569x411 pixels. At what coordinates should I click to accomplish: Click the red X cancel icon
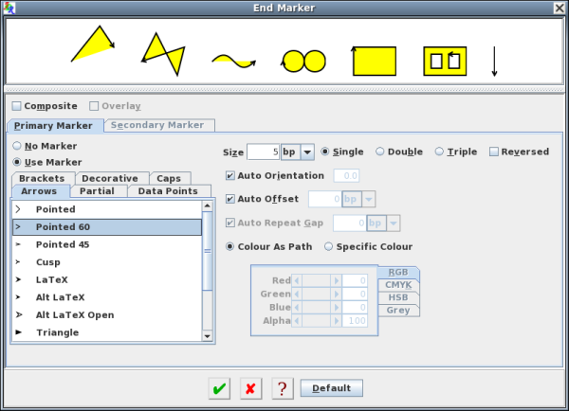(x=250, y=388)
